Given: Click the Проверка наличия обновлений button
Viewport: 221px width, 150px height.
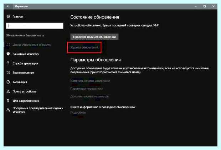Looking at the screenshot, I should [x=94, y=37].
